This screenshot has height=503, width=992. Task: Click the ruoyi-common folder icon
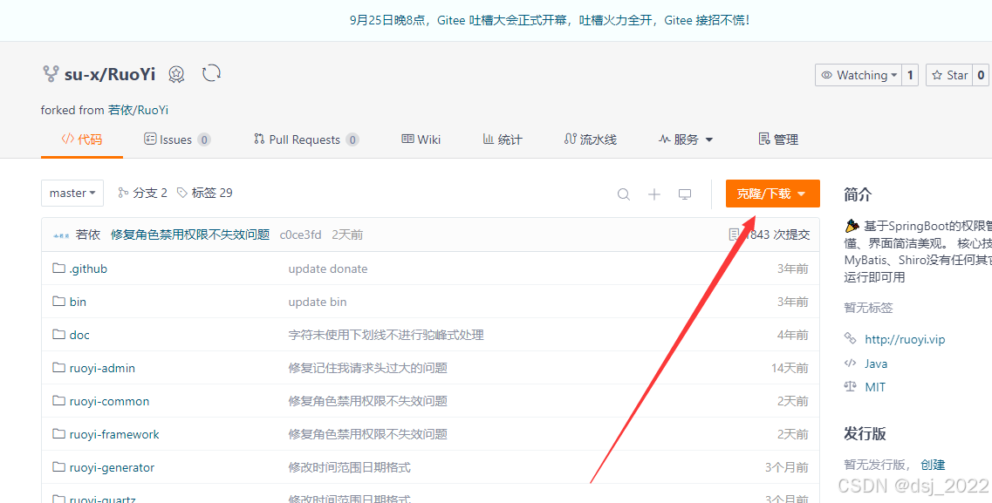[x=58, y=401]
